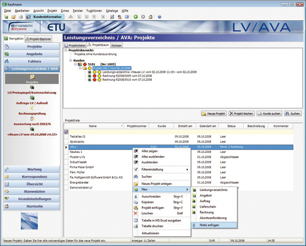Open the Projekte icon in sidebar
This screenshot has height=246, width=306.
pyautogui.click(x=32, y=77)
